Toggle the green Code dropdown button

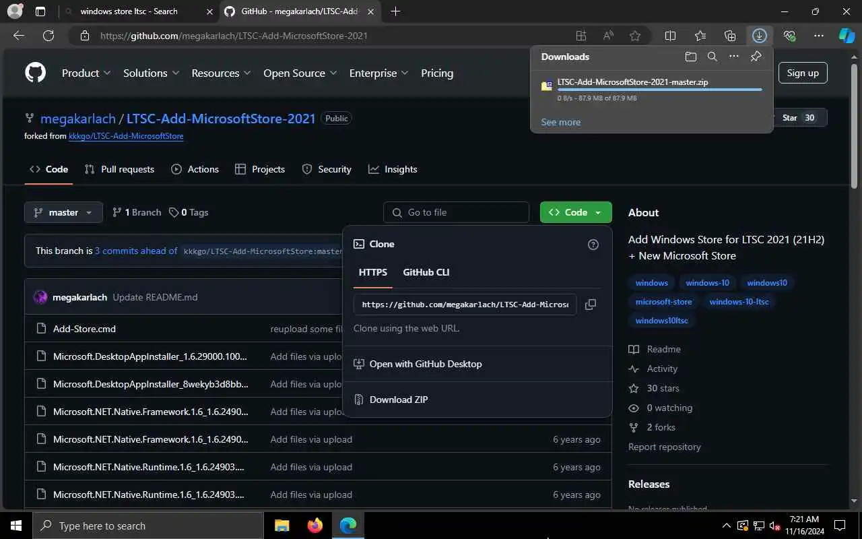point(576,212)
